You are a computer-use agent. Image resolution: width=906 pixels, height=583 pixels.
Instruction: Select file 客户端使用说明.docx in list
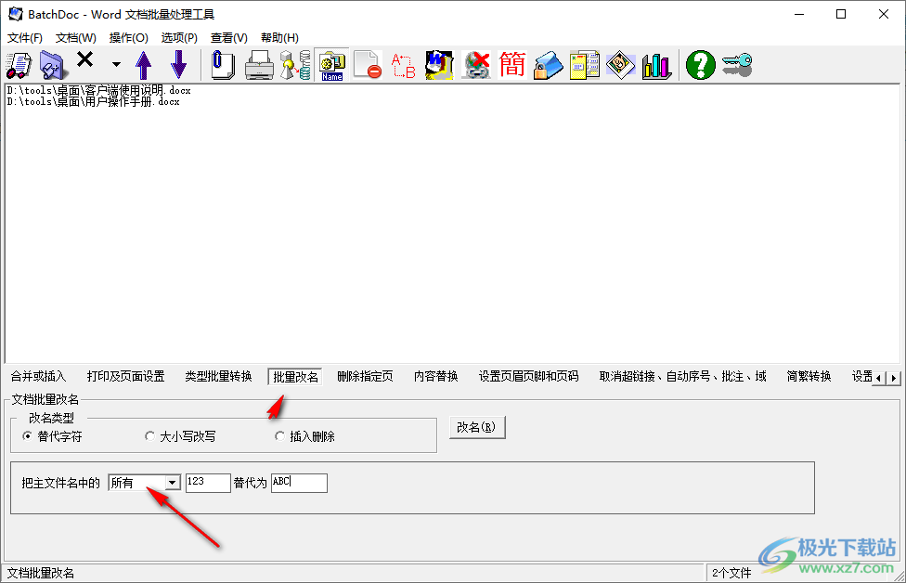click(98, 91)
